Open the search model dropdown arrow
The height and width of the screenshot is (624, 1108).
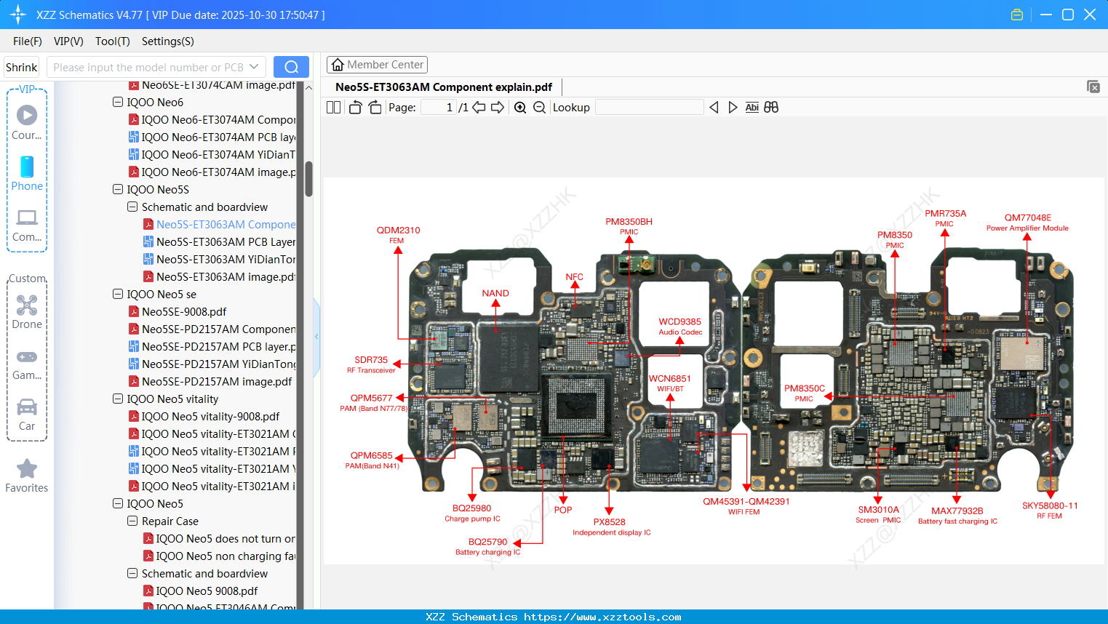tap(255, 66)
